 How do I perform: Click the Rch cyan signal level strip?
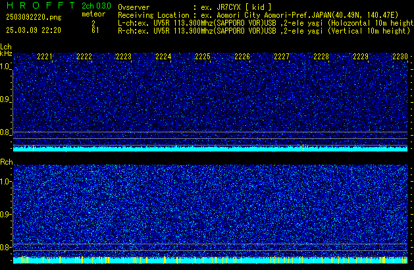(211, 261)
